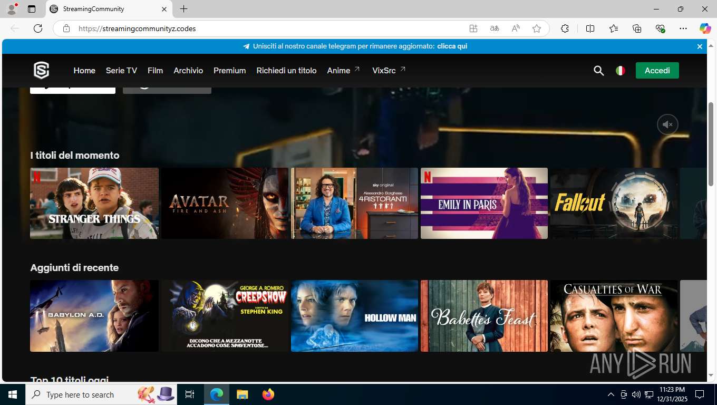Viewport: 717px width, 405px height.
Task: Unmute the trailer with speaker icon
Action: tap(667, 124)
